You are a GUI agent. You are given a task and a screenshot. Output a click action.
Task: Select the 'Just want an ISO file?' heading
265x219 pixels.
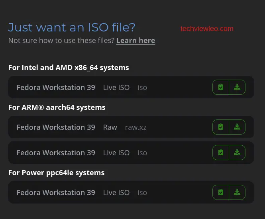pyautogui.click(x=72, y=27)
